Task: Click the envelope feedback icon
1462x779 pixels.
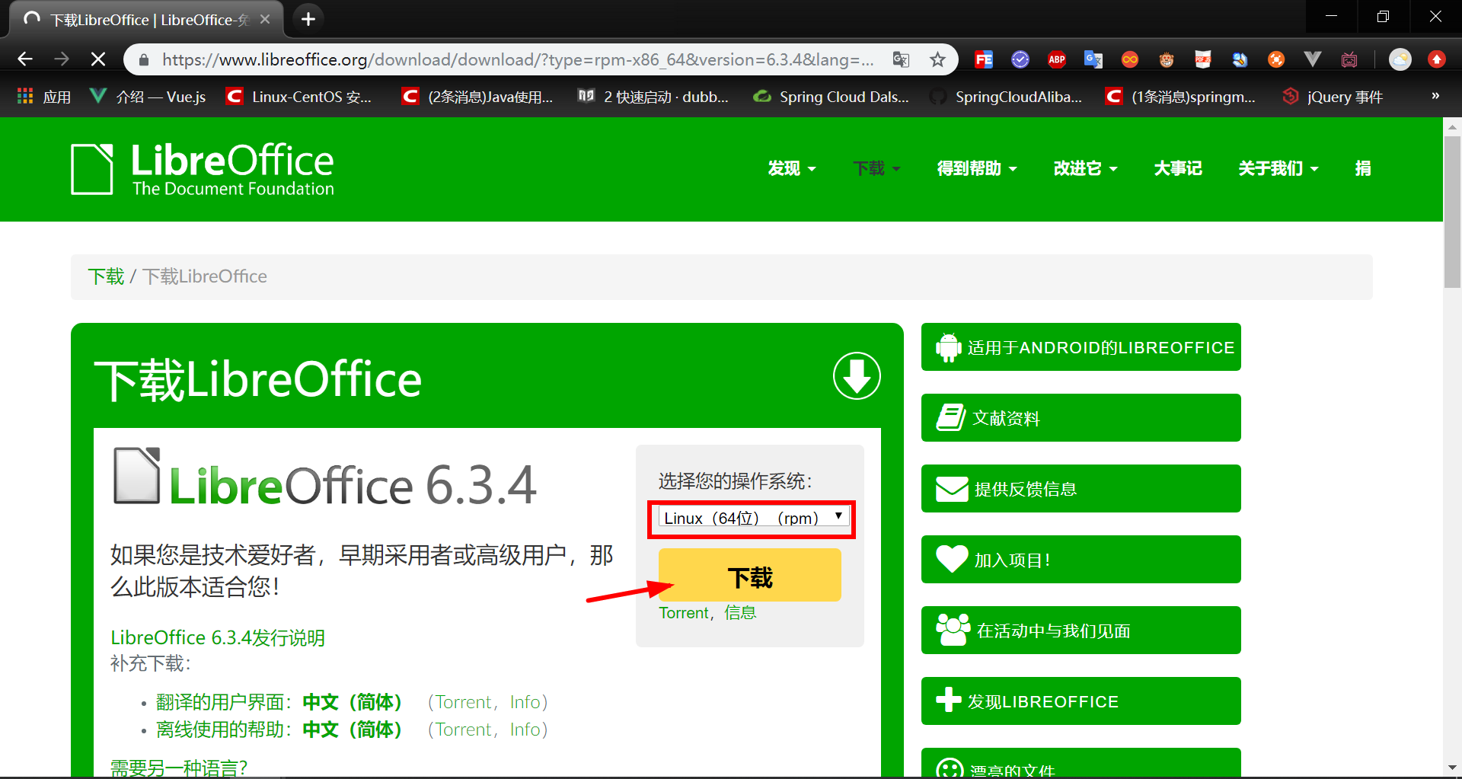Action: [x=952, y=489]
